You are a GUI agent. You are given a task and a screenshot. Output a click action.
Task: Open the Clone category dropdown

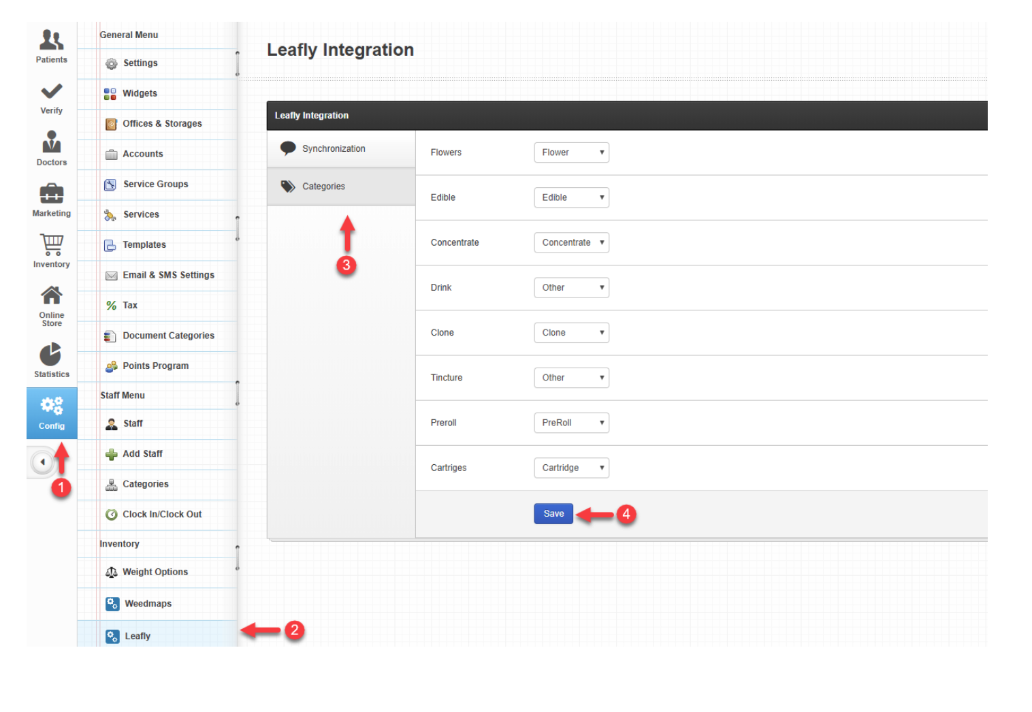[571, 332]
